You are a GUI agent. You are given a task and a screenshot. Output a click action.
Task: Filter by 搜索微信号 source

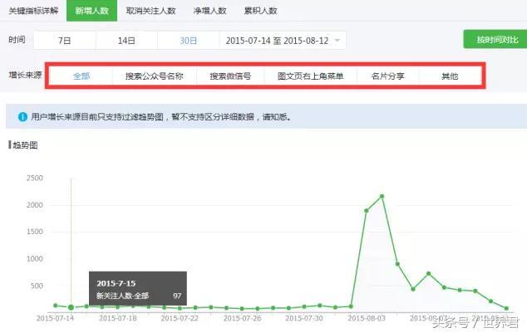(x=230, y=76)
